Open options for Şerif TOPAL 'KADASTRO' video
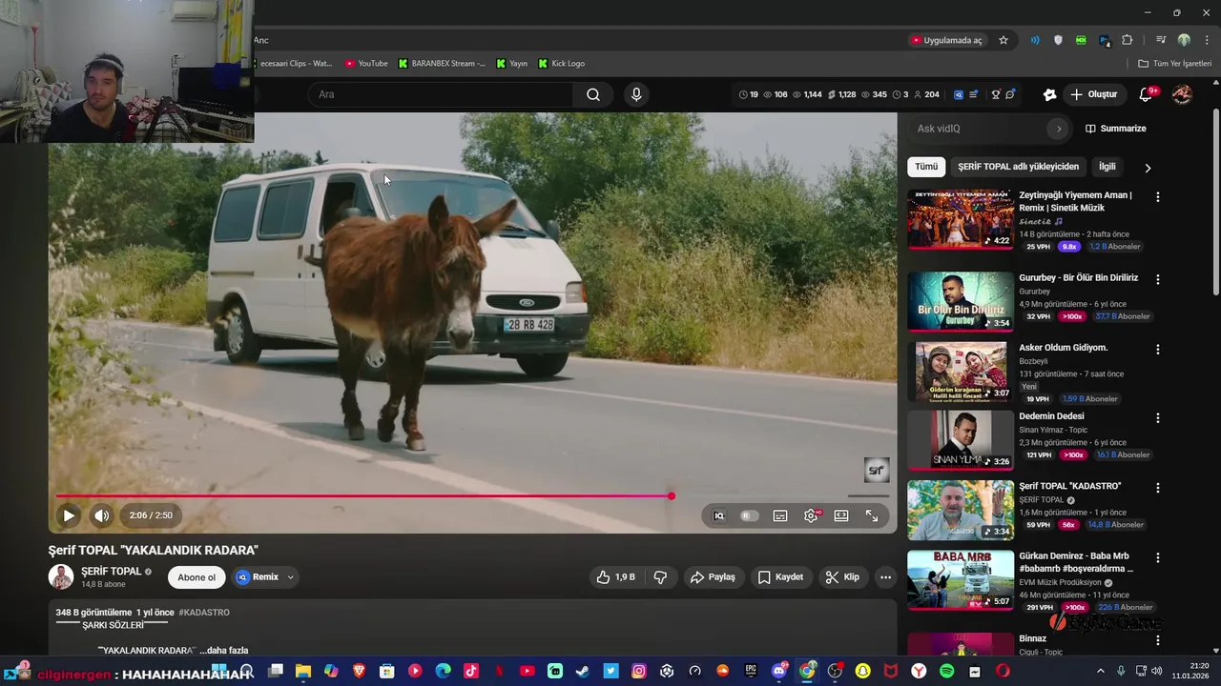The image size is (1221, 686). [1158, 488]
